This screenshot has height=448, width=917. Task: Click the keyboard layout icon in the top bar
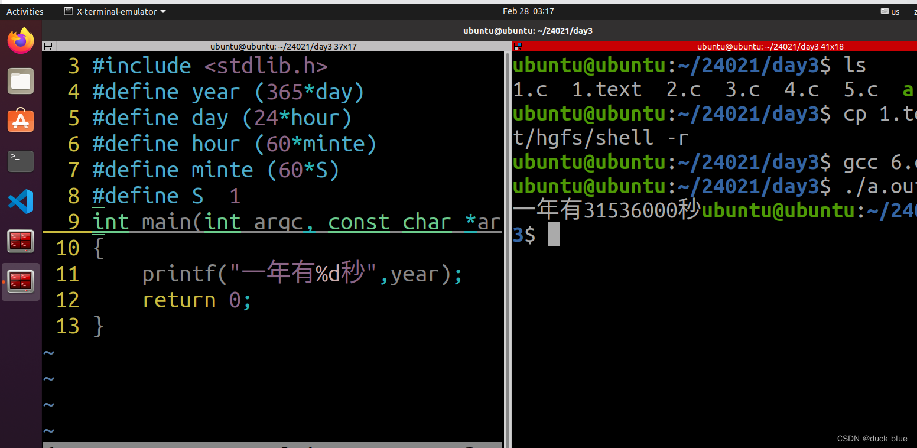885,11
